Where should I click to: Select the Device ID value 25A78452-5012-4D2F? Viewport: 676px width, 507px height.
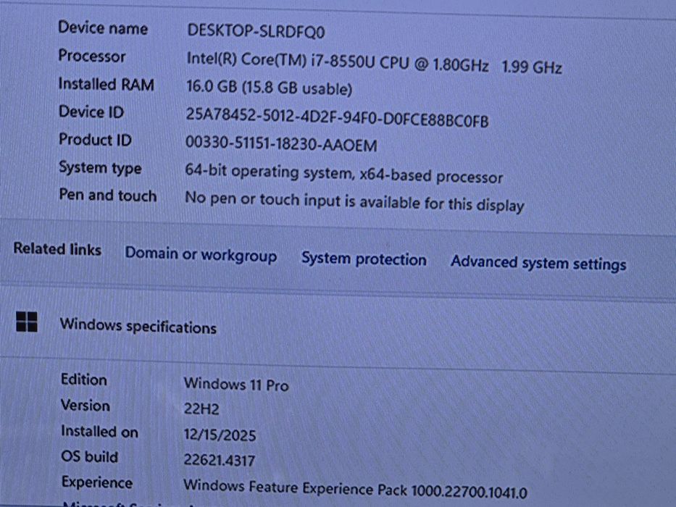click(x=337, y=118)
